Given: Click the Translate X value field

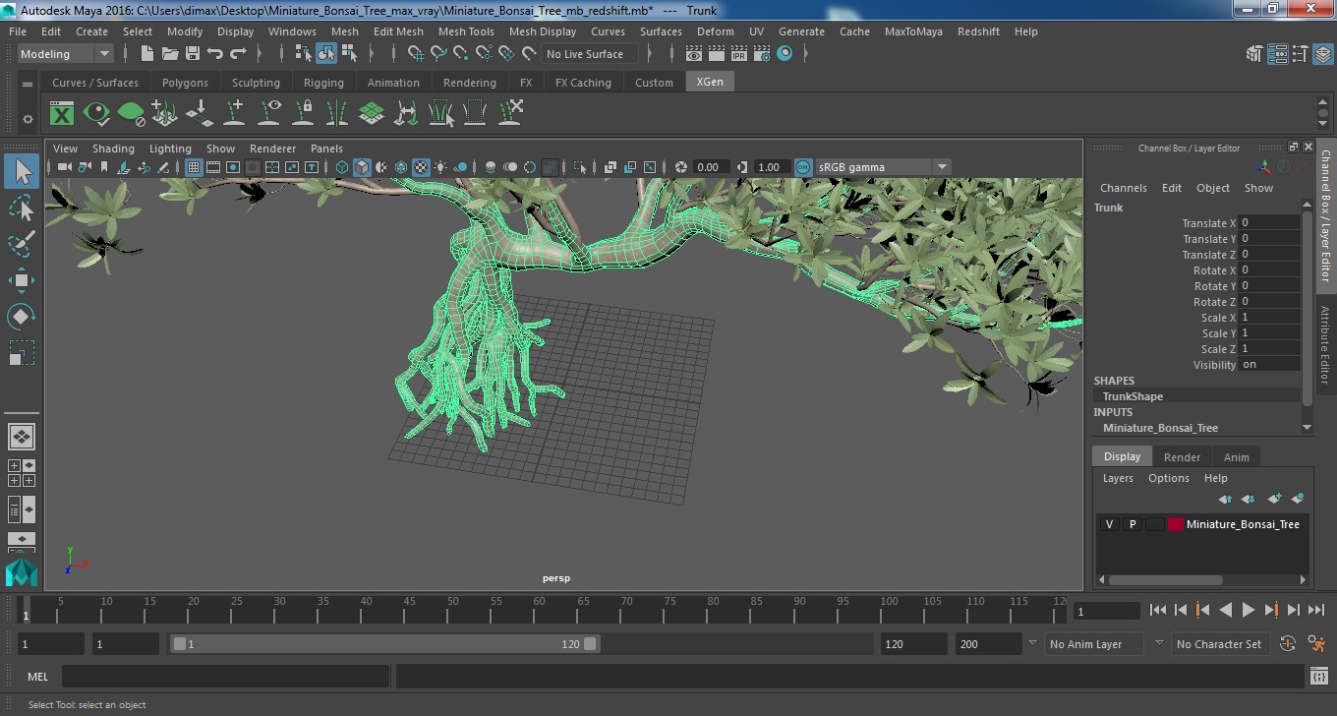Looking at the screenshot, I should click(x=1269, y=223).
